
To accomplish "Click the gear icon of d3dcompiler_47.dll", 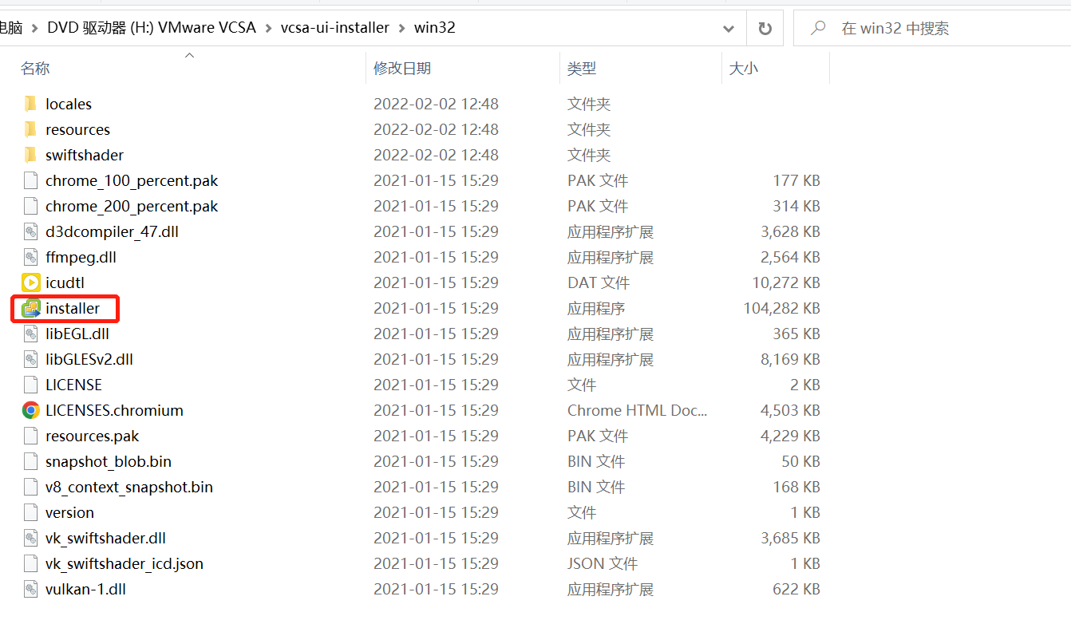I will (30, 231).
